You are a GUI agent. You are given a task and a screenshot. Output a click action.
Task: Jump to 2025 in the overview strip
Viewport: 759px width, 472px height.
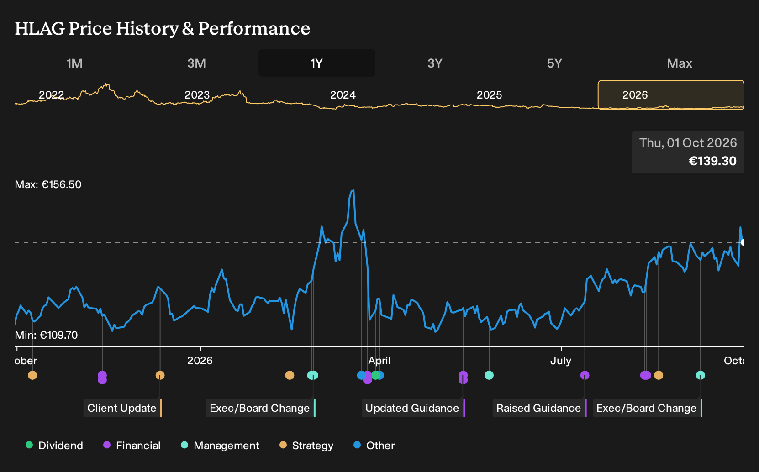pos(489,95)
